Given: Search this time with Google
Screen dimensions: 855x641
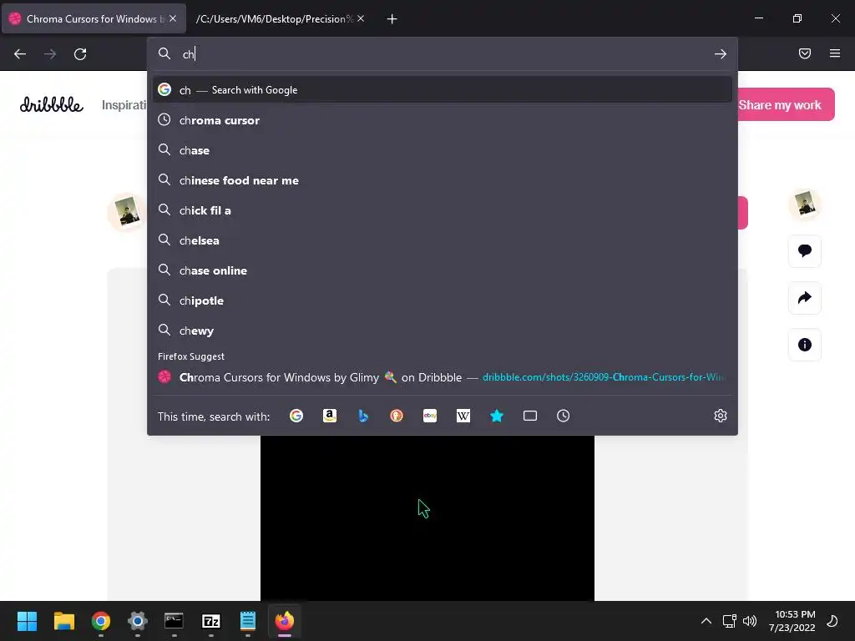Looking at the screenshot, I should 296,416.
